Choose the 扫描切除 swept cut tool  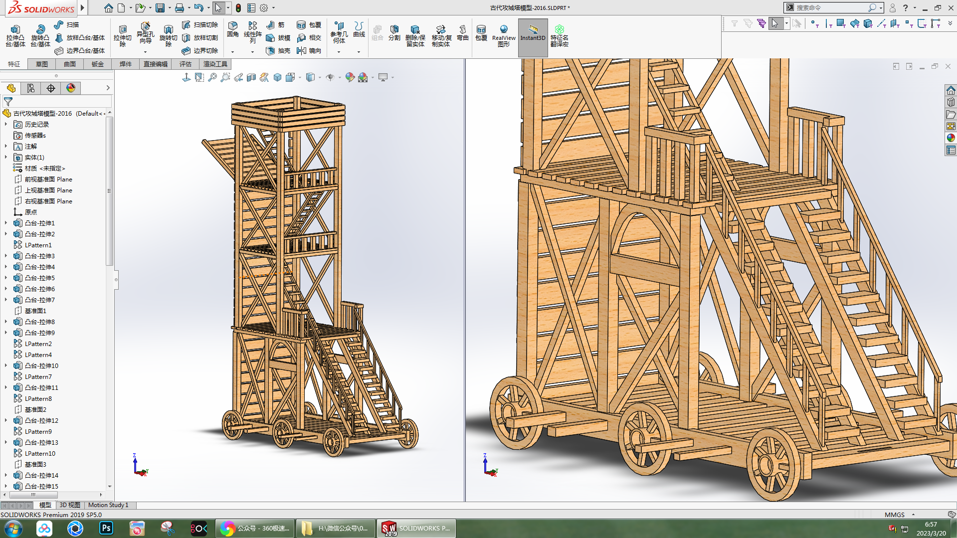[x=199, y=24]
